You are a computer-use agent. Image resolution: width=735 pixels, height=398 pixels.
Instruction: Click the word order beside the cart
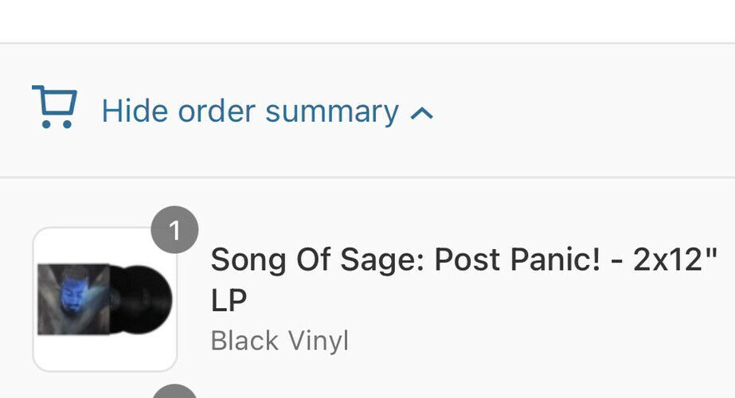click(x=217, y=112)
